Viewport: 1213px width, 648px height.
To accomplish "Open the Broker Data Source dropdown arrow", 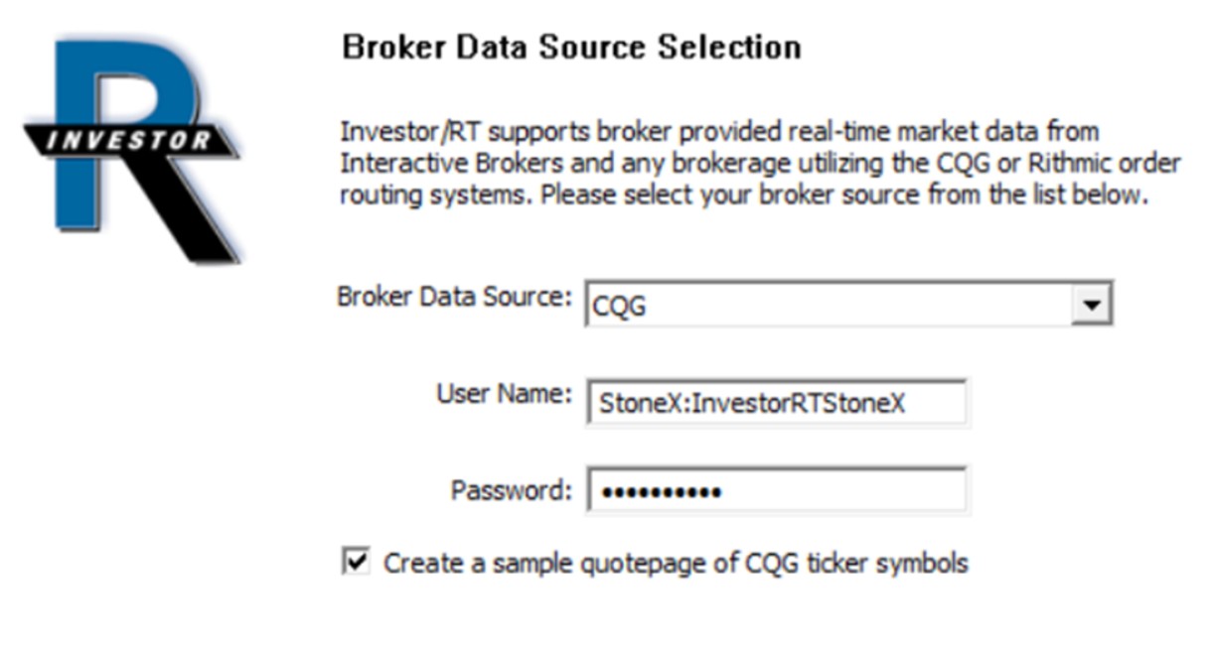I will coord(1091,305).
